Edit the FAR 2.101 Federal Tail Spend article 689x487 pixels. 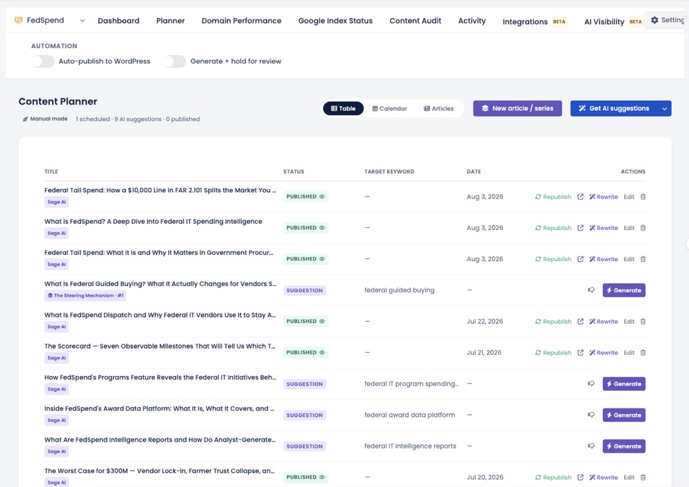(x=629, y=197)
